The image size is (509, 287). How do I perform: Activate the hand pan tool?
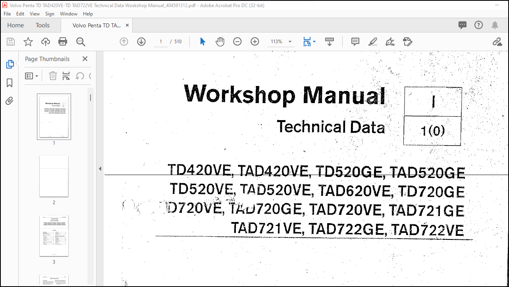[220, 42]
